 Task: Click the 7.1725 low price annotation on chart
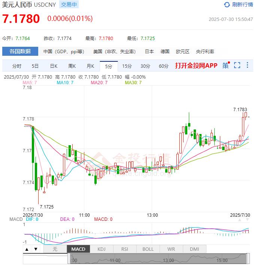pyautogui.click(x=47, y=207)
